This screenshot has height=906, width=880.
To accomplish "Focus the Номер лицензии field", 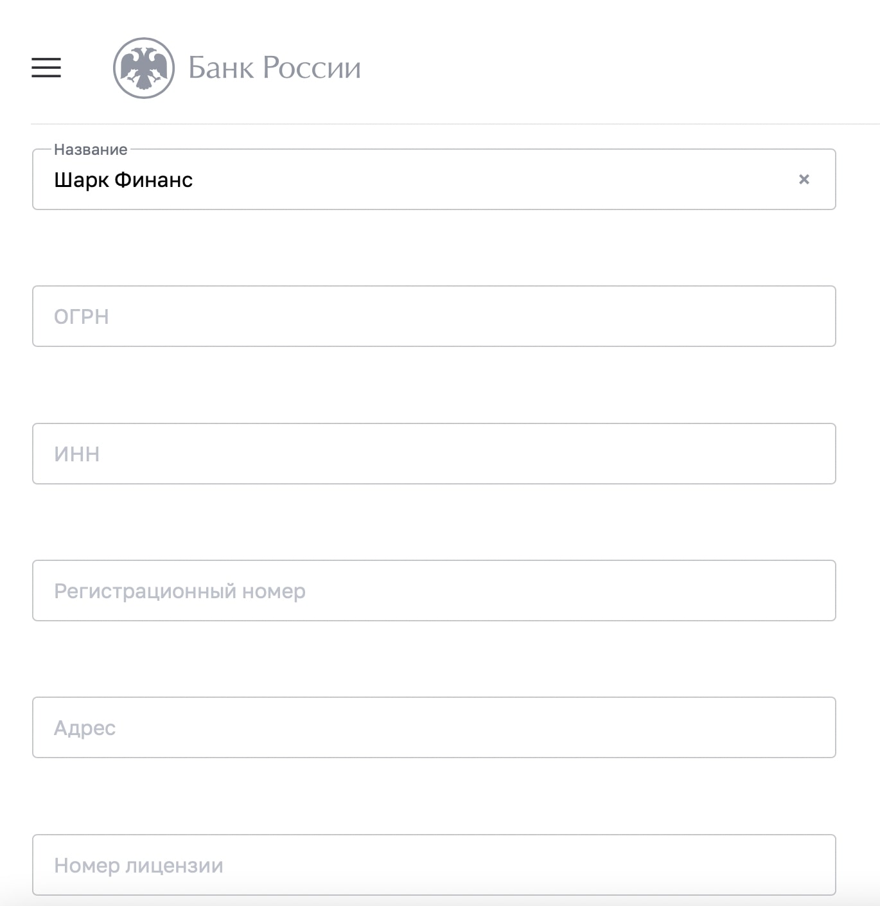I will [434, 865].
